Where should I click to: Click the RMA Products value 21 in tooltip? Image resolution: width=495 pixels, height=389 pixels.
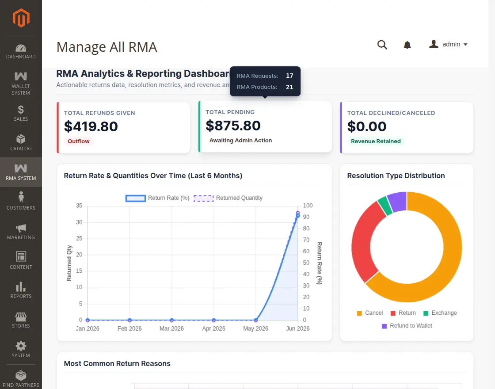289,87
